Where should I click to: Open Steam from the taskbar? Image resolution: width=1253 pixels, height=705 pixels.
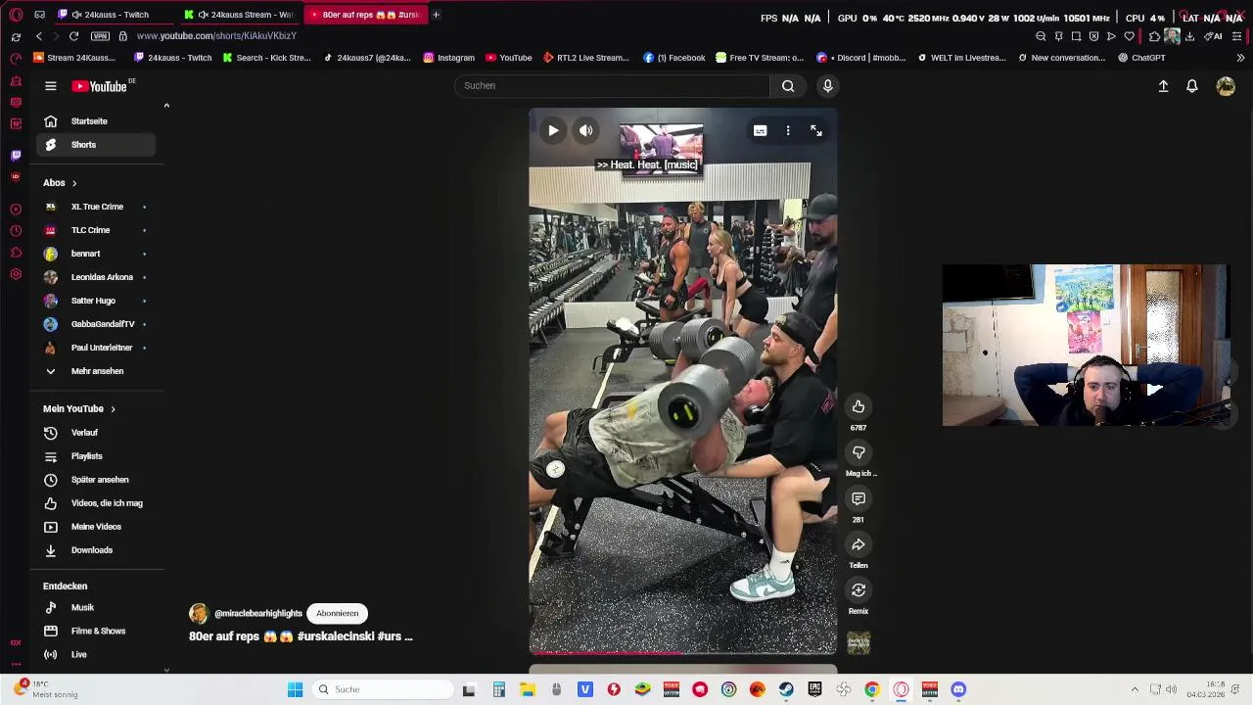(786, 689)
